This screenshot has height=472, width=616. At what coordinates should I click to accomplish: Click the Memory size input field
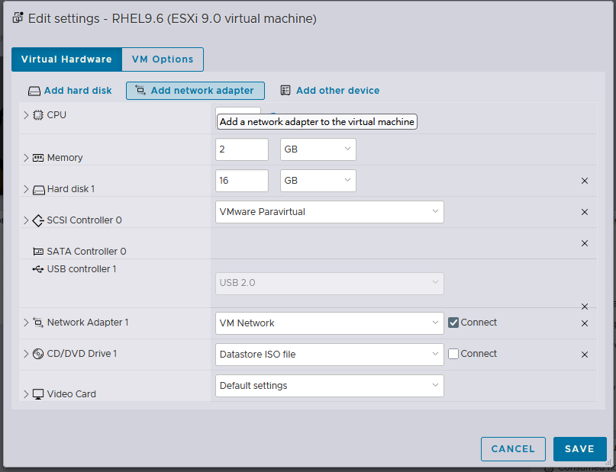(241, 149)
